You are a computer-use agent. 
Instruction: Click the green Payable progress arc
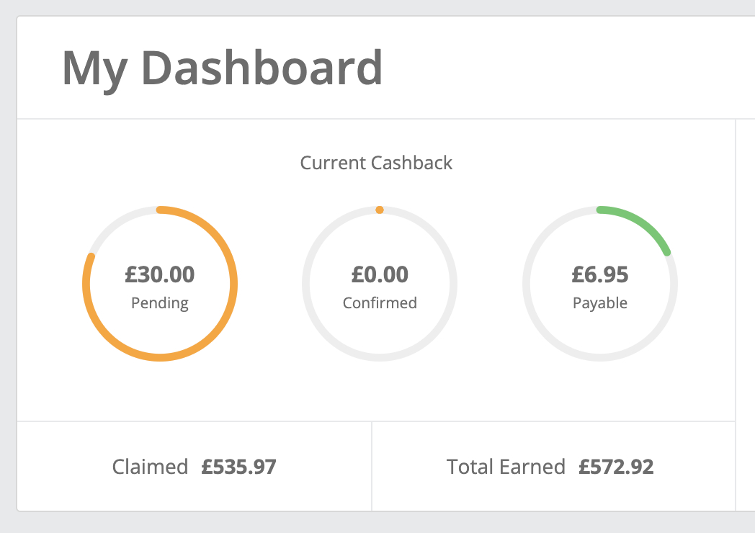(643, 220)
